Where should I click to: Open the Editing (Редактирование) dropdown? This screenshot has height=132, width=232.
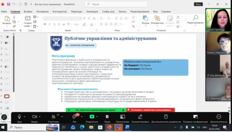point(195,19)
